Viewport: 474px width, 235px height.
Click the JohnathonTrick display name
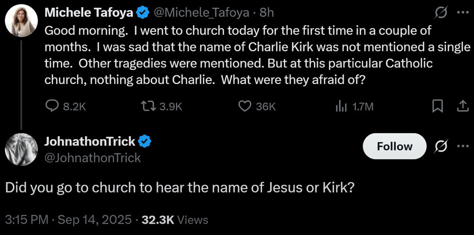point(90,141)
